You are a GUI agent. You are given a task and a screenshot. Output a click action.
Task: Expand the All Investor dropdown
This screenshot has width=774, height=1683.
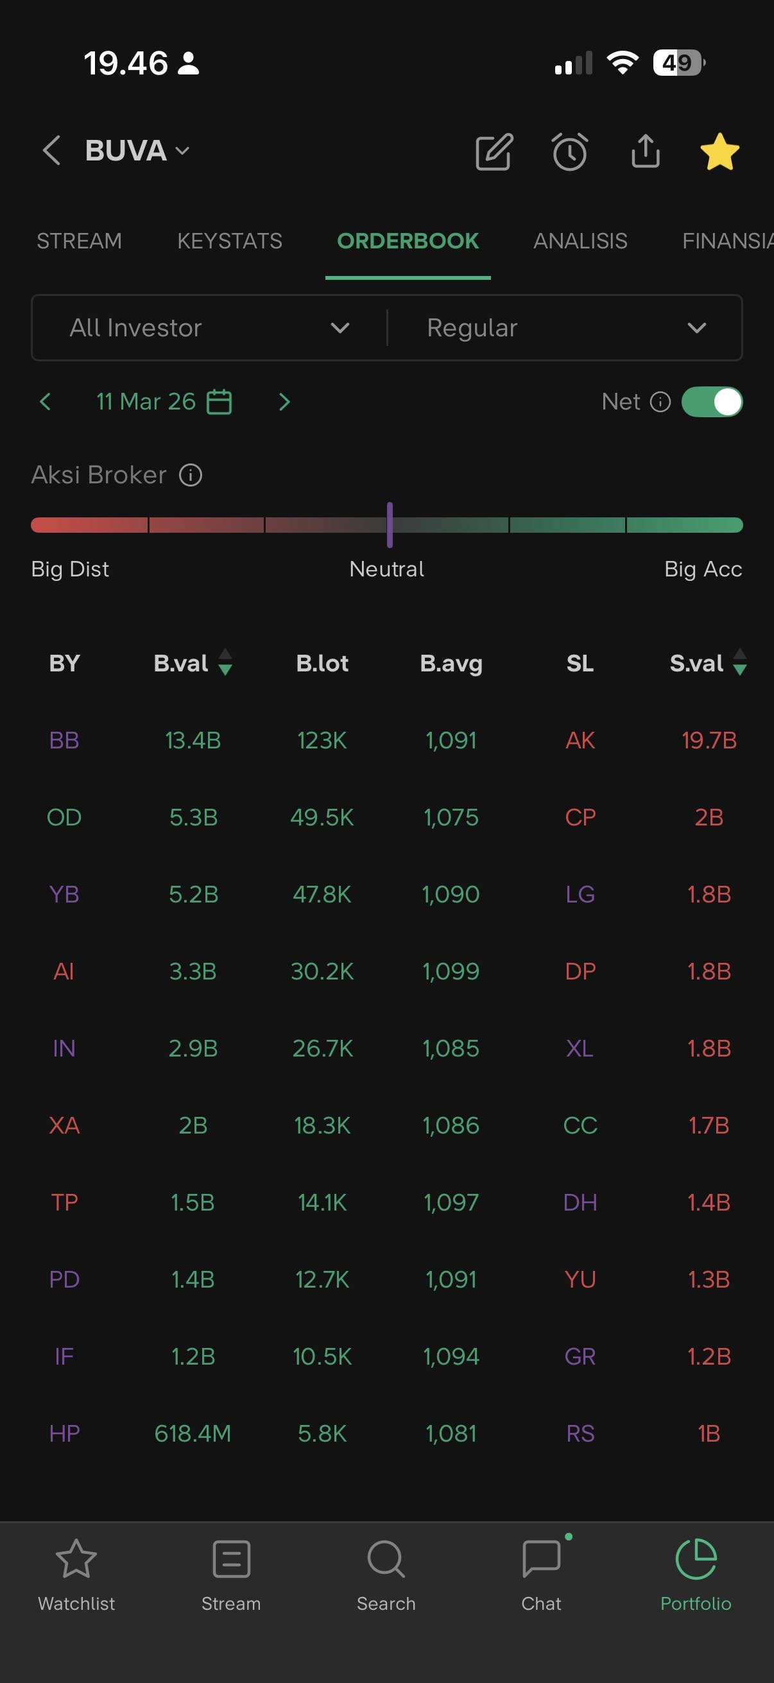(209, 327)
